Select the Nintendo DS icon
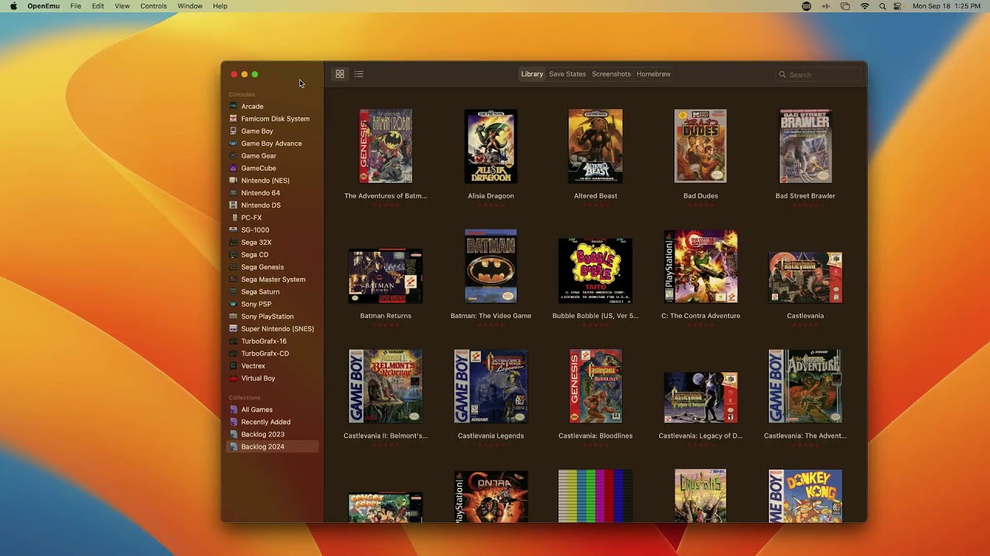The width and height of the screenshot is (990, 556). [234, 205]
